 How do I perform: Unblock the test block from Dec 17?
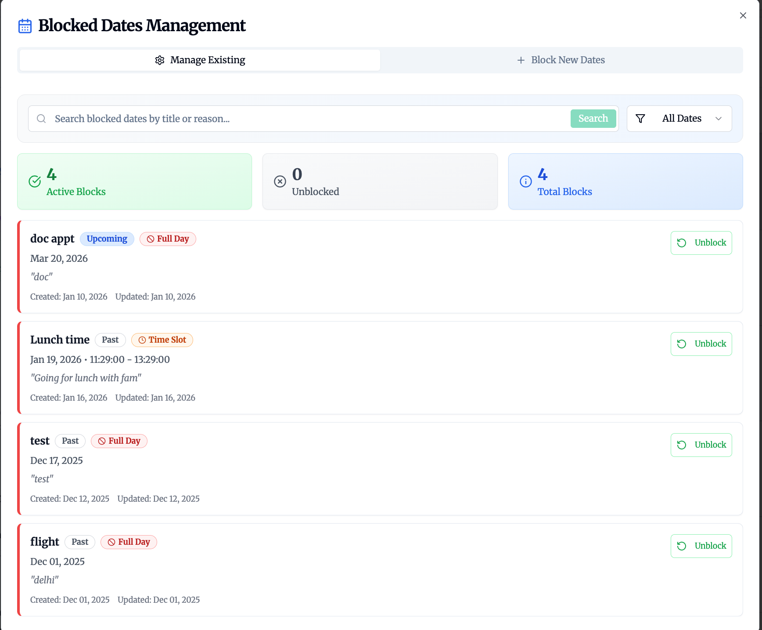point(701,445)
